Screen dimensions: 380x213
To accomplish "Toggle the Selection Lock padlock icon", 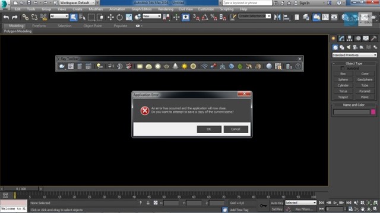I will [148, 203].
